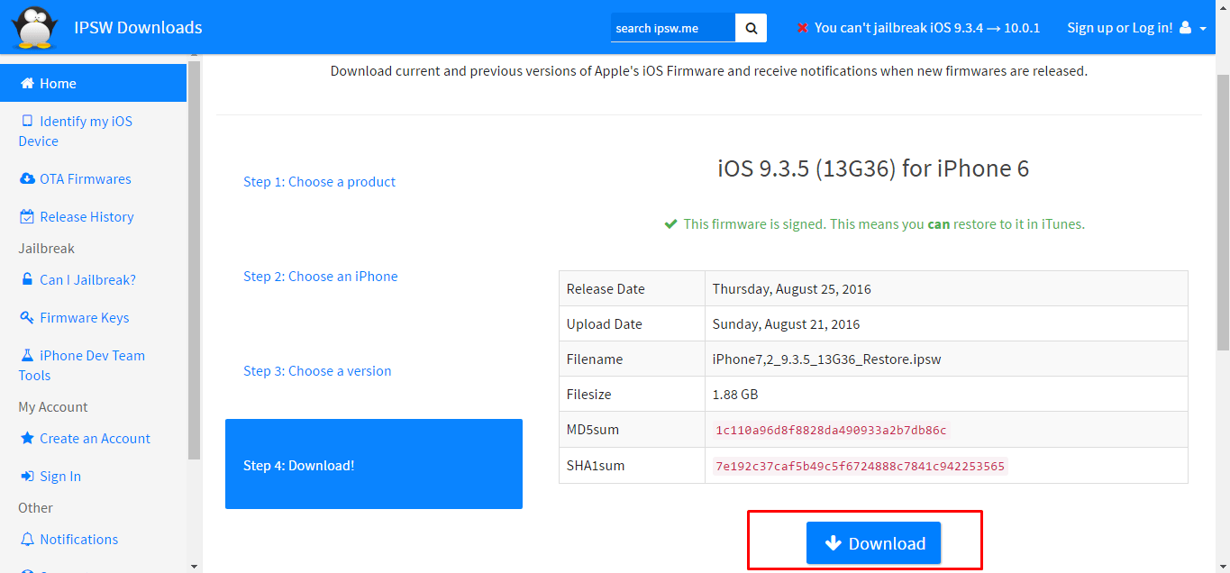The height and width of the screenshot is (573, 1230).
Task: Click the red X jailbreak status icon
Action: point(802,28)
